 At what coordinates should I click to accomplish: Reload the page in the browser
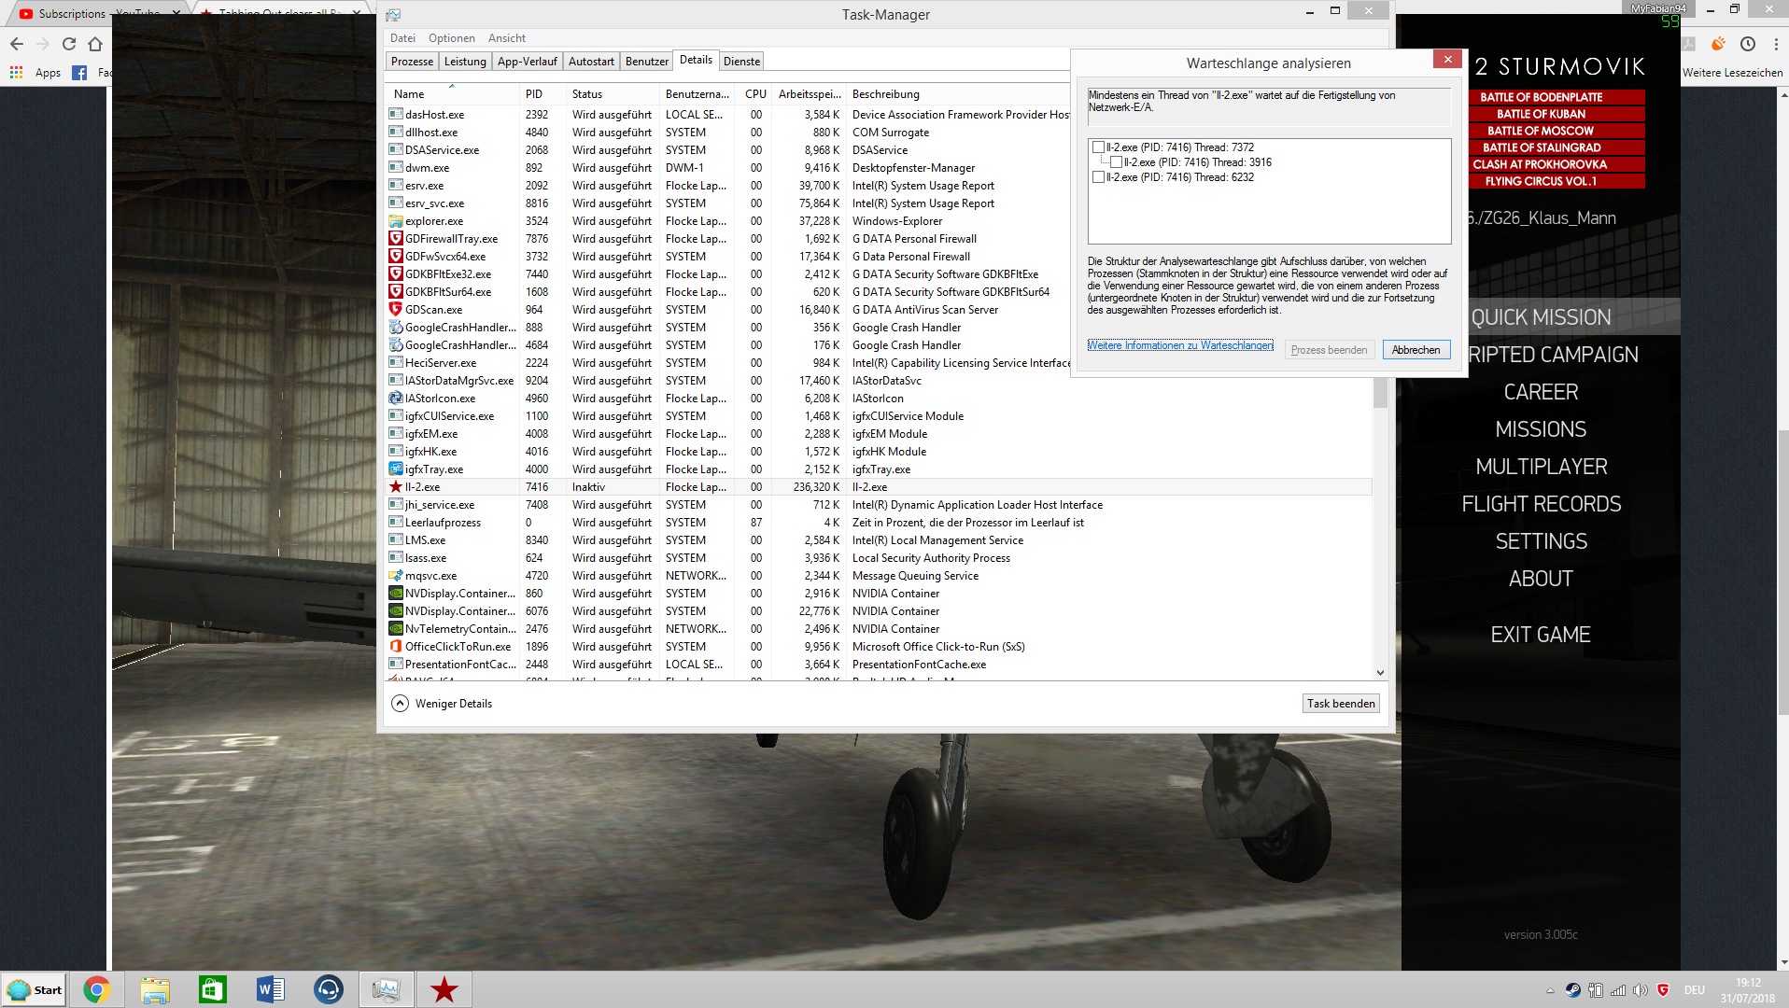pyautogui.click(x=69, y=44)
